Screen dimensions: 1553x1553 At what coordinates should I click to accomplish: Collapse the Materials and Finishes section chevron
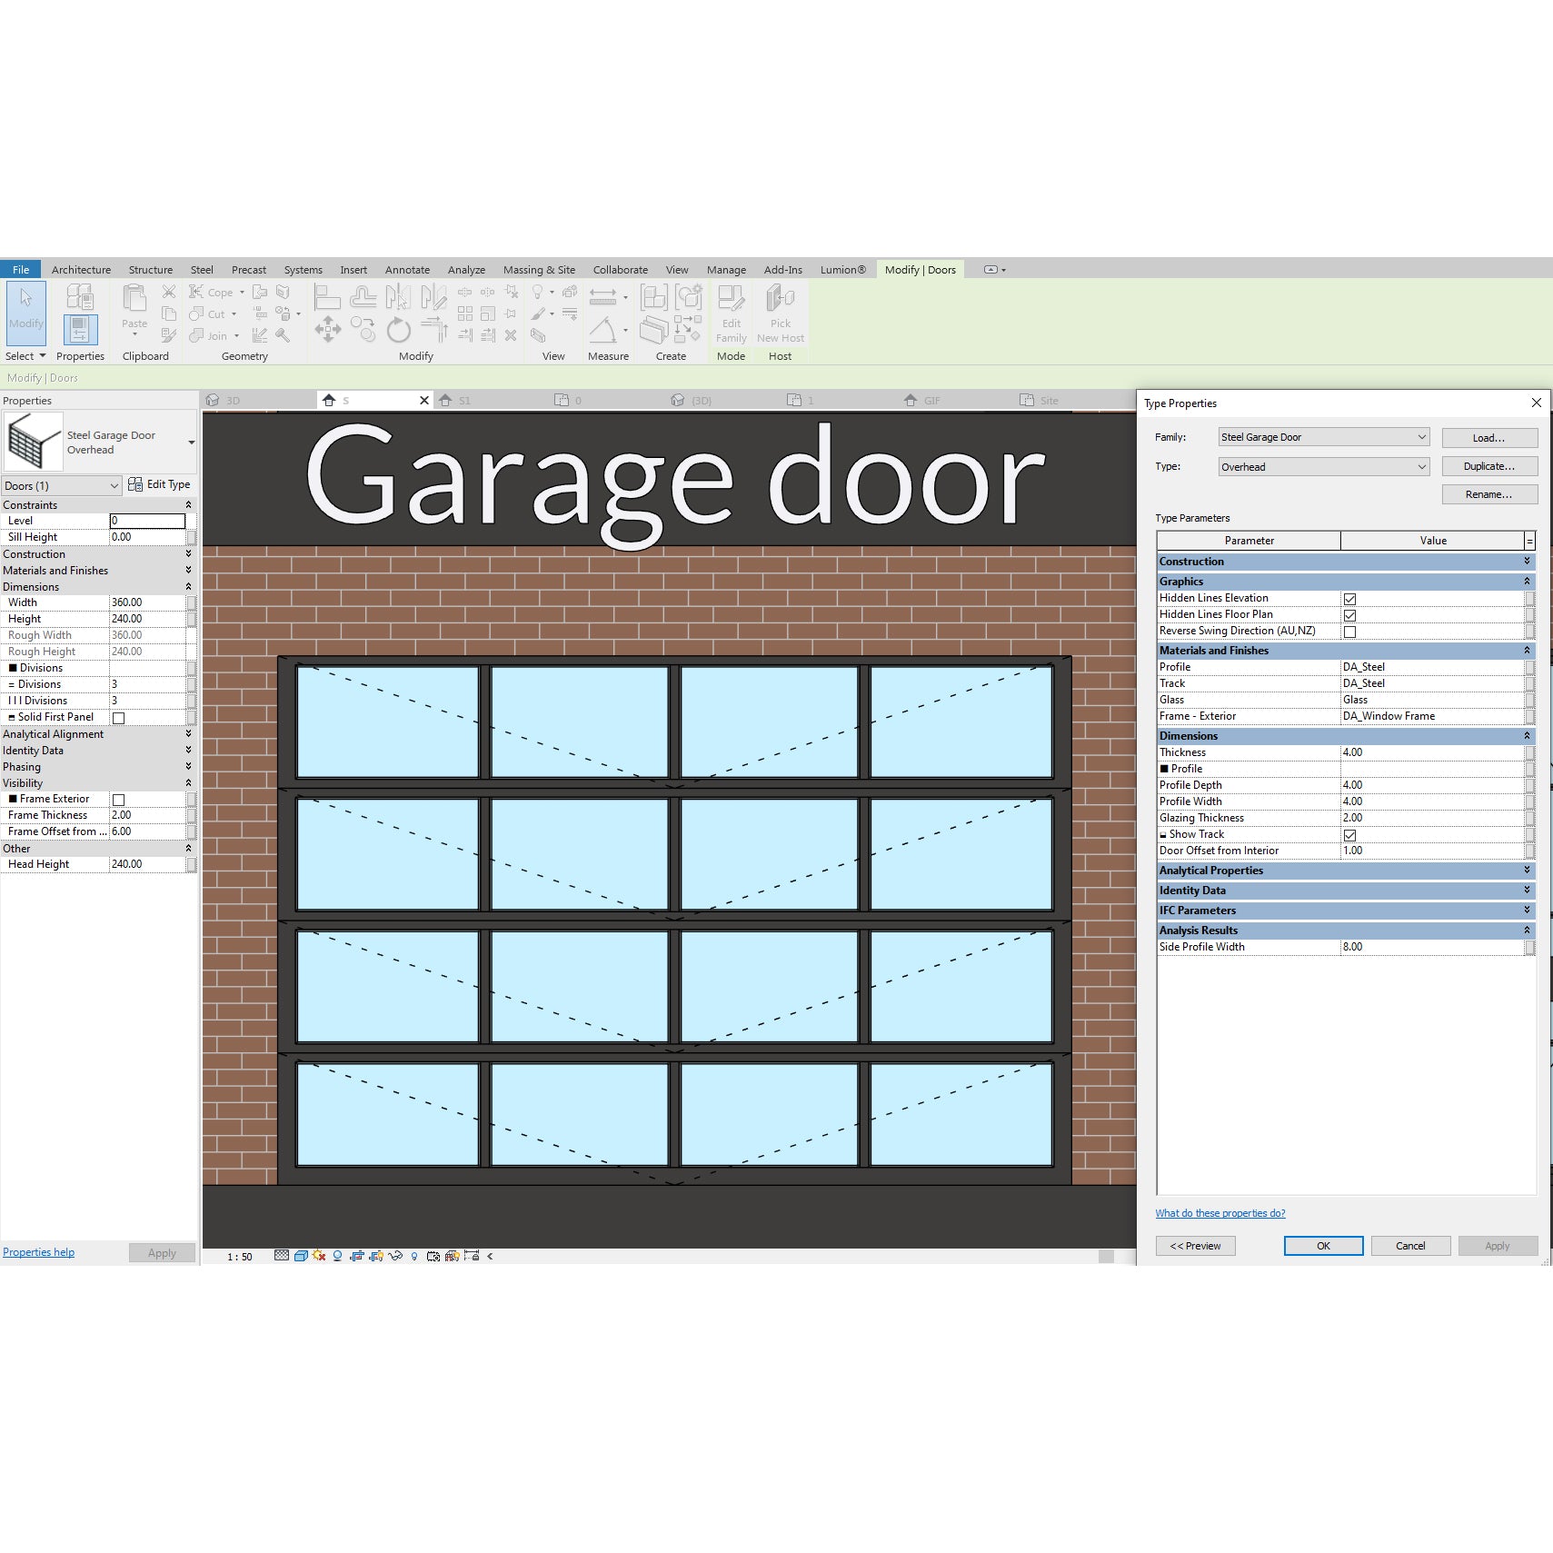tap(1526, 651)
